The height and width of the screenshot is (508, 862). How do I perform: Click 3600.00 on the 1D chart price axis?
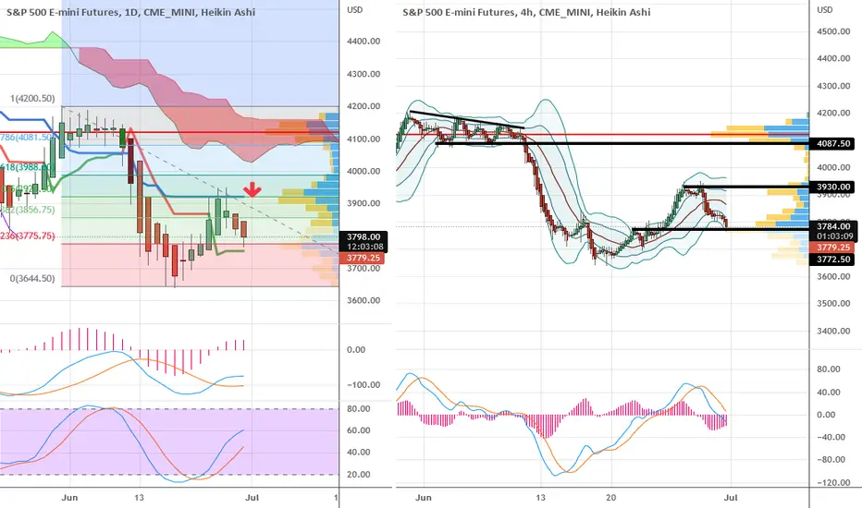363,300
